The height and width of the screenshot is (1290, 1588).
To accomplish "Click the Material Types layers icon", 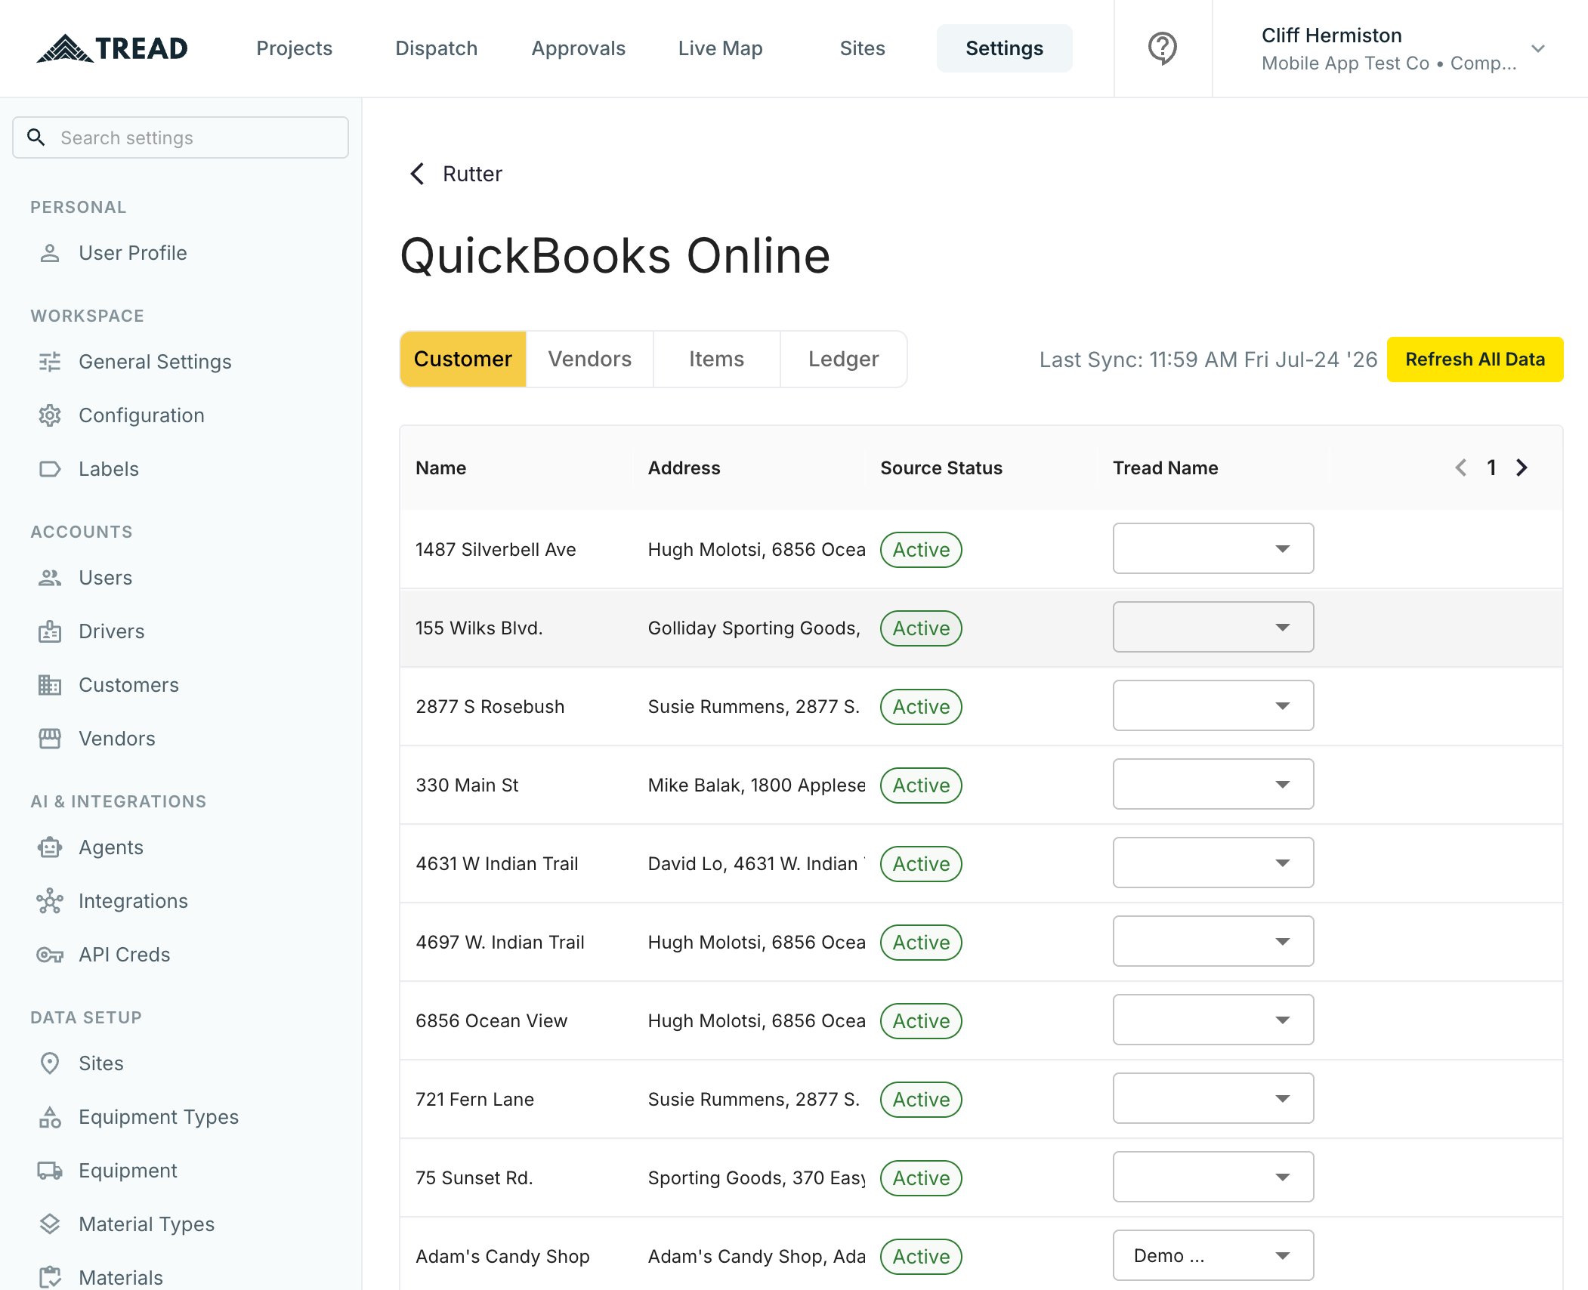I will pos(50,1224).
